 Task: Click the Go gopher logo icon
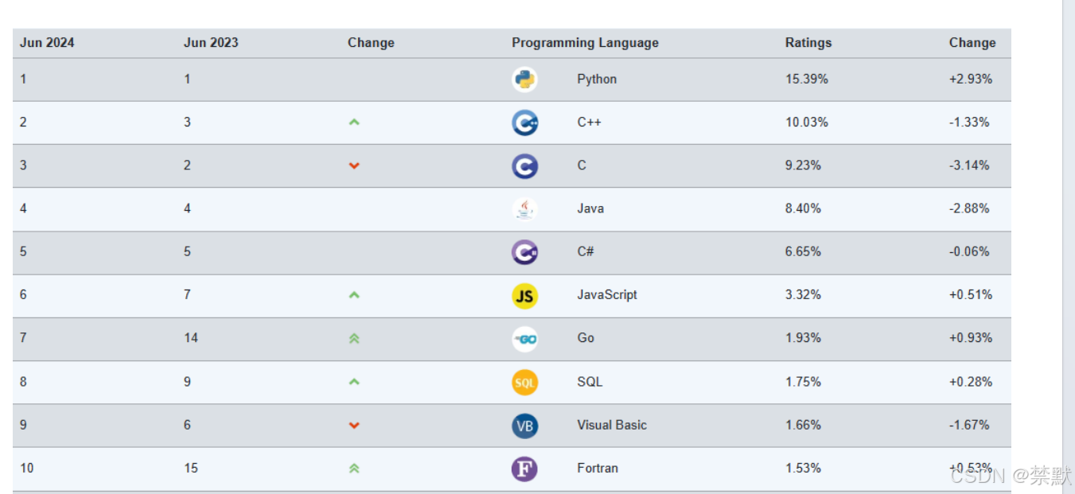[524, 339]
